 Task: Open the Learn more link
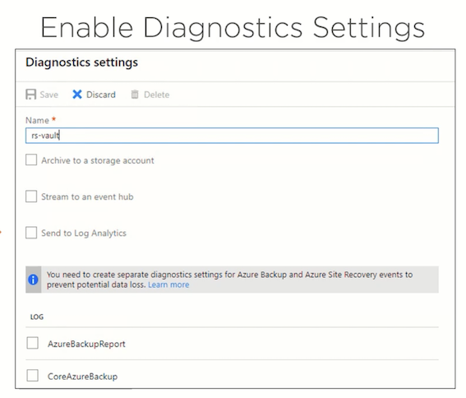[168, 285]
